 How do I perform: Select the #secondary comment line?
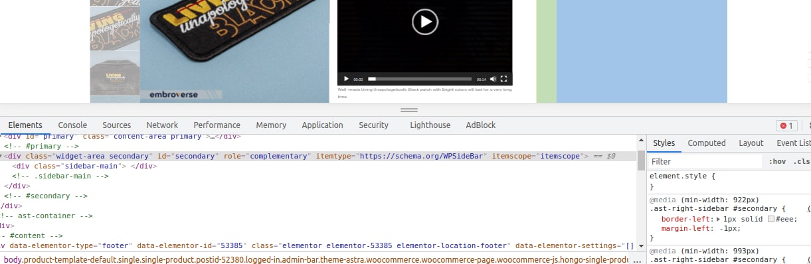(x=46, y=196)
